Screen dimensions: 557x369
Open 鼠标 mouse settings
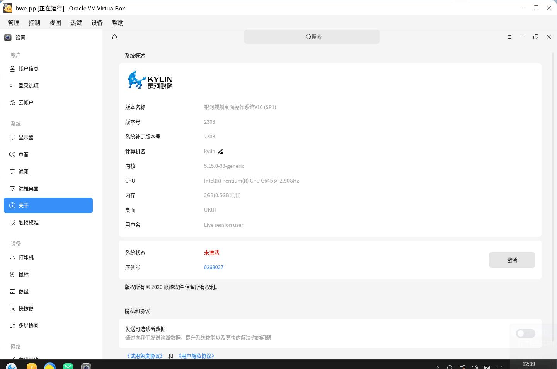coord(48,274)
